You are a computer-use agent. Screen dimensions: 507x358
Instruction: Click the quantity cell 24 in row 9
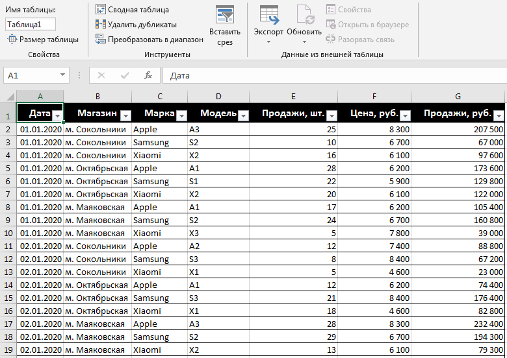(x=293, y=221)
